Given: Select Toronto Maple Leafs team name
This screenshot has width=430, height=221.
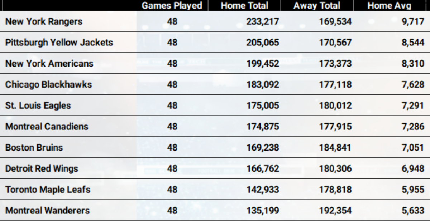Looking at the screenshot, I should [x=48, y=190].
